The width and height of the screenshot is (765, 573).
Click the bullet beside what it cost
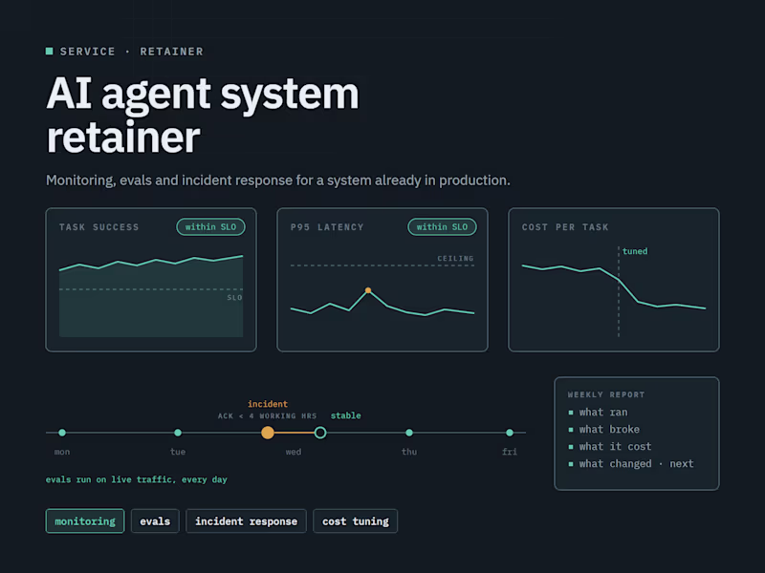click(x=571, y=446)
